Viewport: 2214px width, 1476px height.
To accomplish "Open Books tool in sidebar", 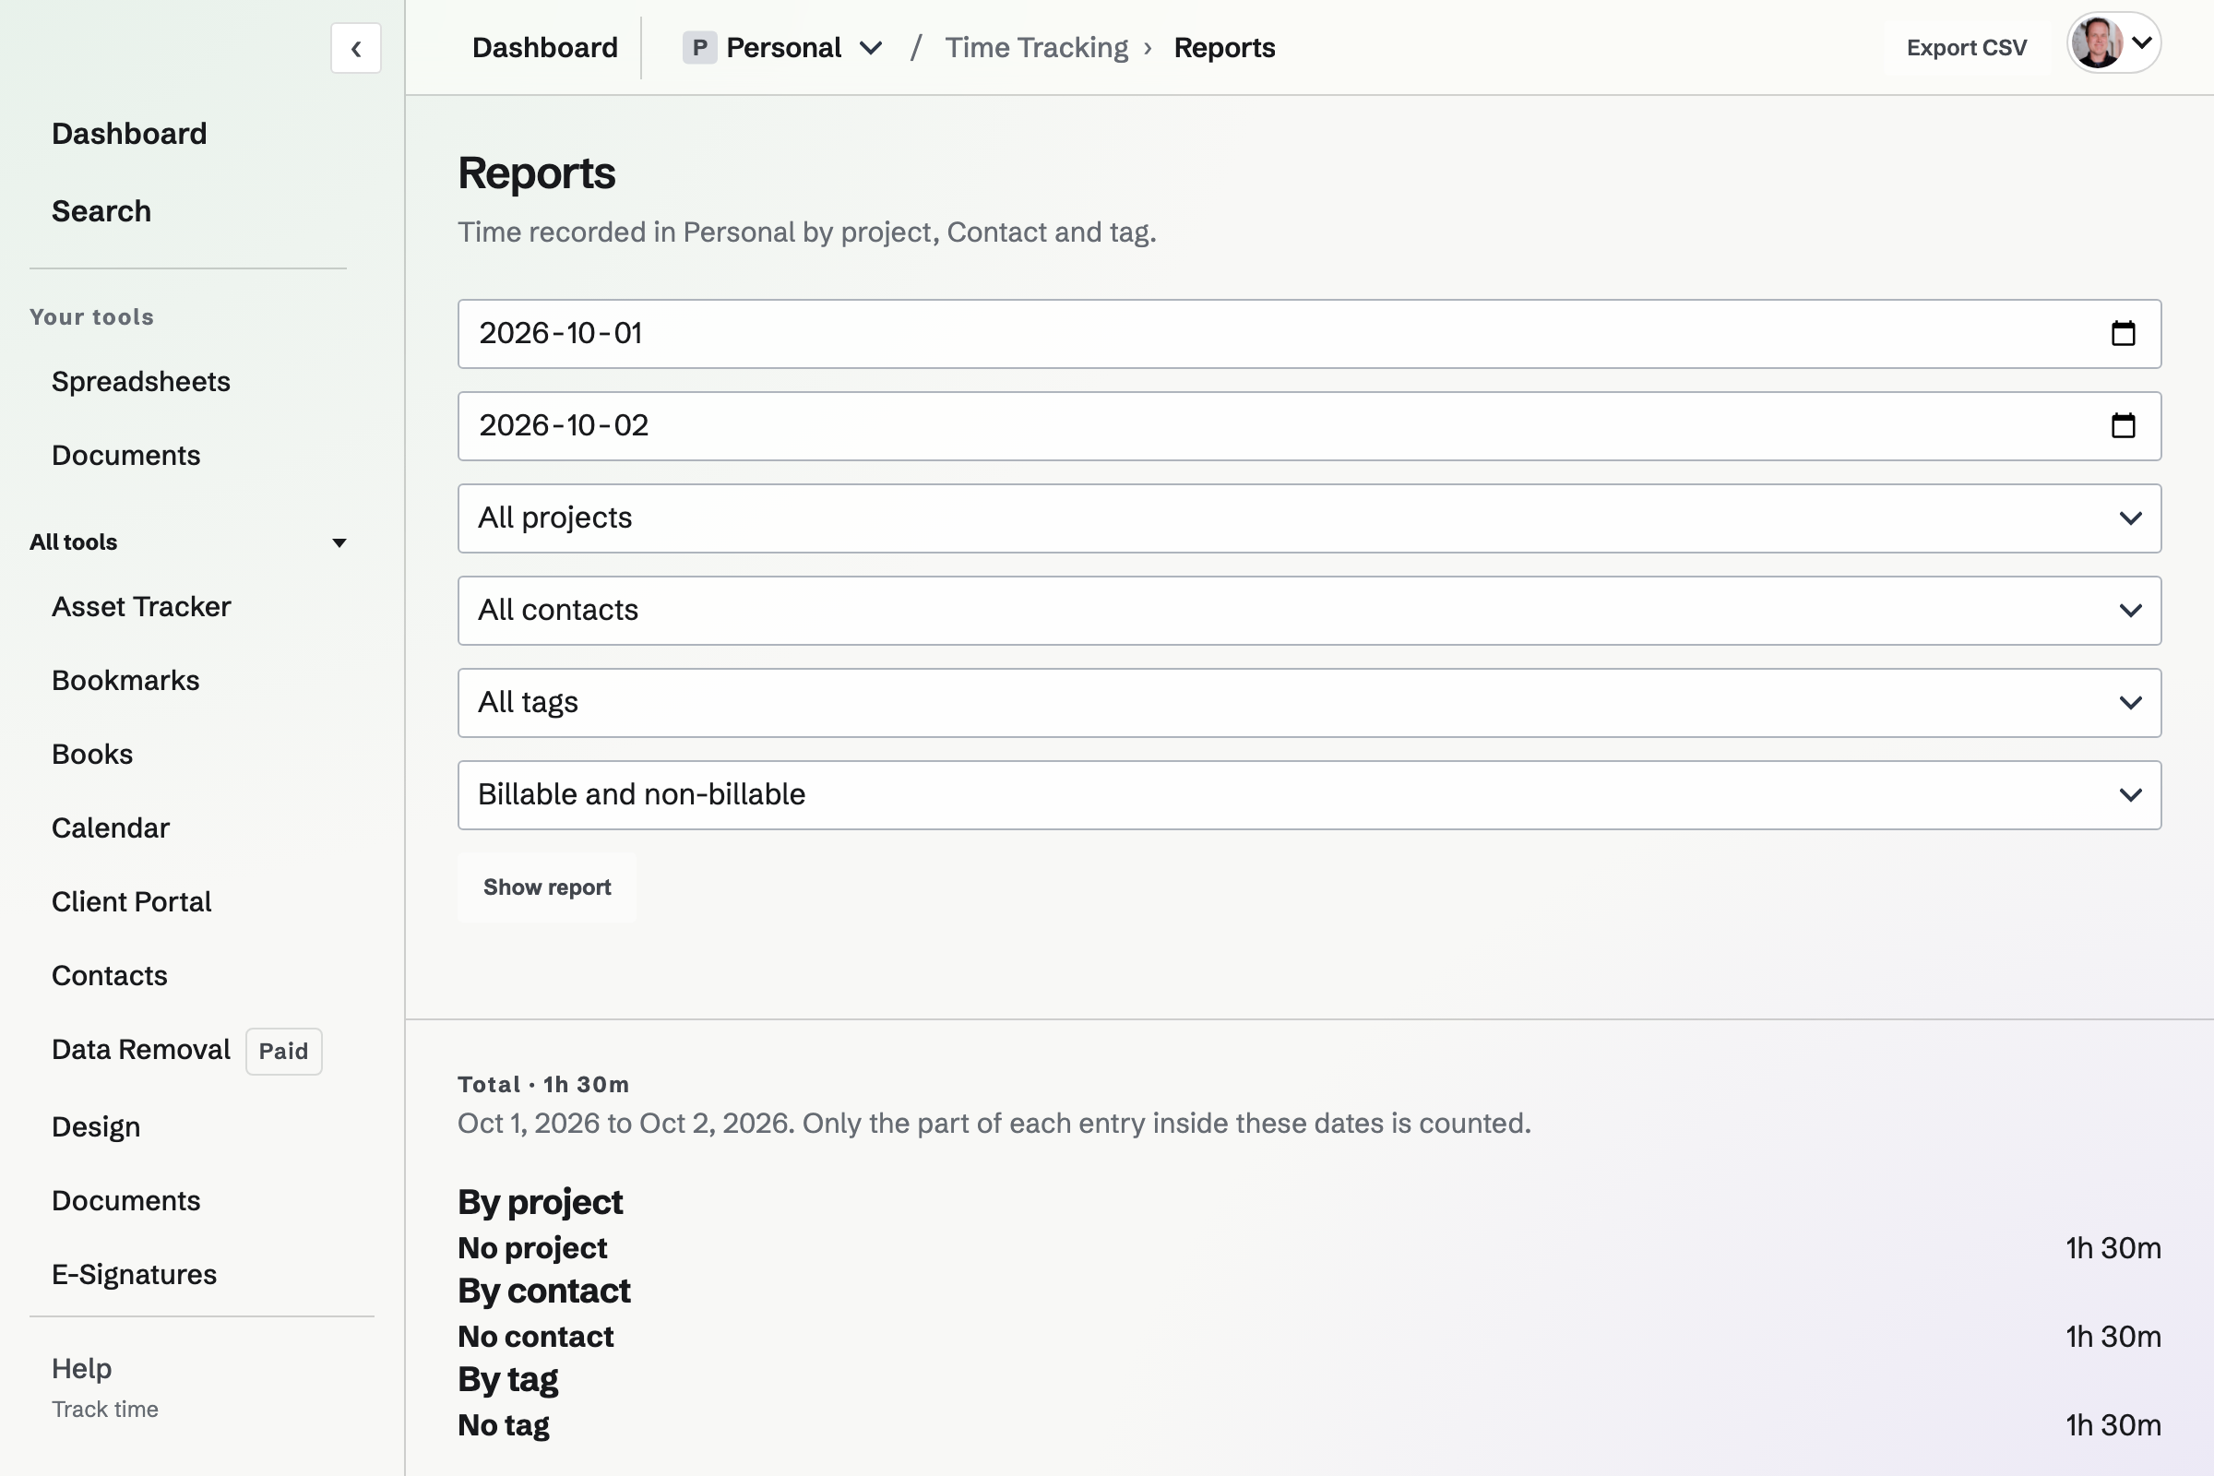I will point(92,754).
